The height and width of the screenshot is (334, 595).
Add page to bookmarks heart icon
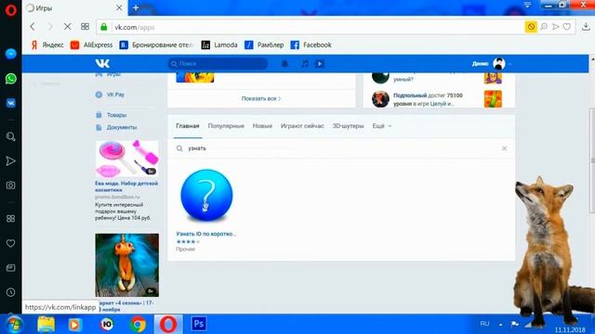click(566, 27)
